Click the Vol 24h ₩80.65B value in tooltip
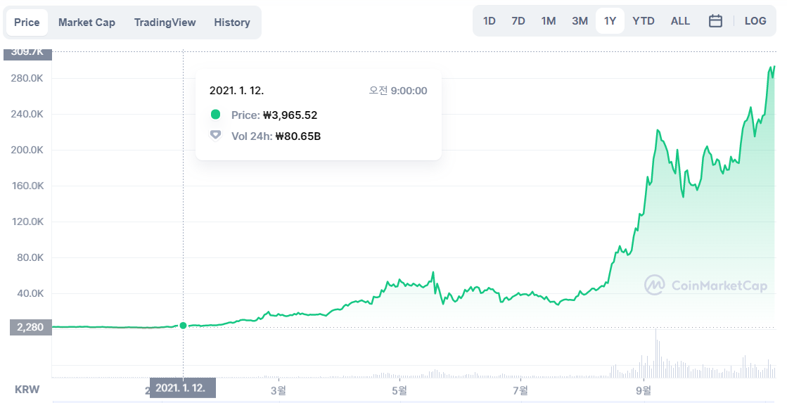Image resolution: width=787 pixels, height=403 pixels. click(x=298, y=136)
